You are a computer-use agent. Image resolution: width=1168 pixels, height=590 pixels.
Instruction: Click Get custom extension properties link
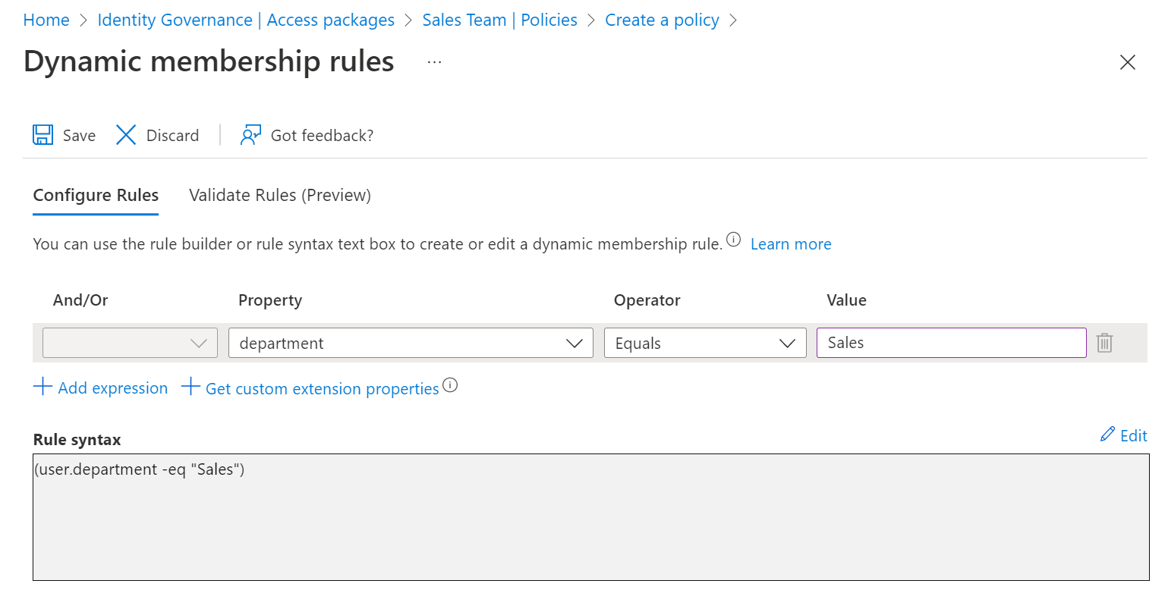click(322, 388)
